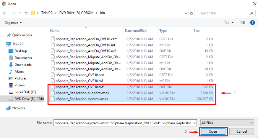This screenshot has height=138, width=258.
Task: Select Local Disk (C:) in sidebar
Action: click(x=23, y=92)
